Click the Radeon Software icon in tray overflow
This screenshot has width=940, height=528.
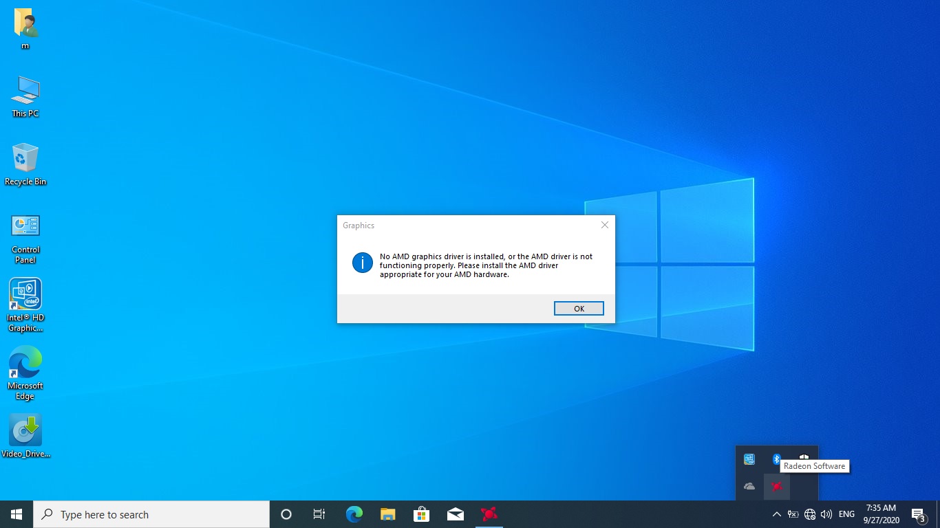pyautogui.click(x=776, y=486)
